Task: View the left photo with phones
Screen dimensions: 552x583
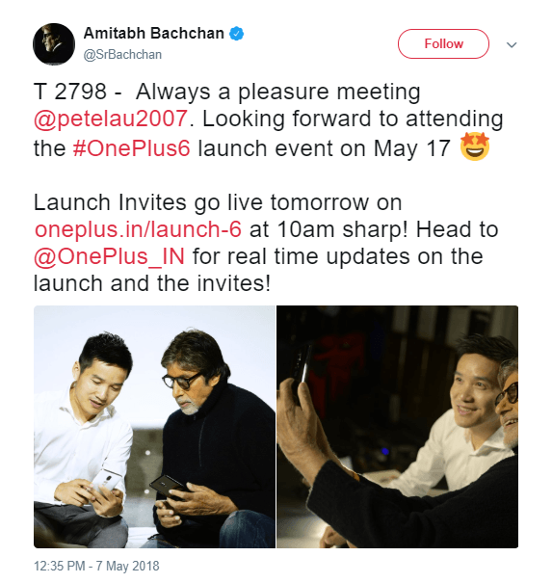Action: tap(154, 427)
